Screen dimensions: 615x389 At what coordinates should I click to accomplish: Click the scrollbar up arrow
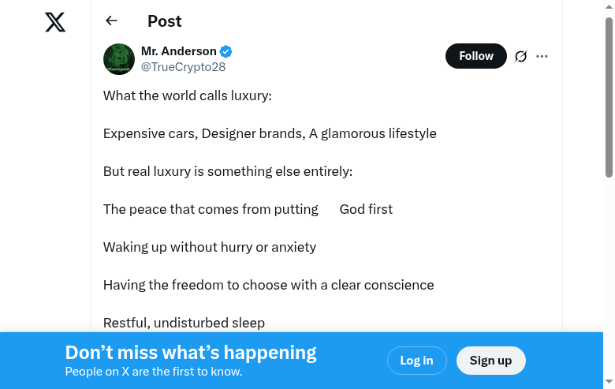click(609, 6)
